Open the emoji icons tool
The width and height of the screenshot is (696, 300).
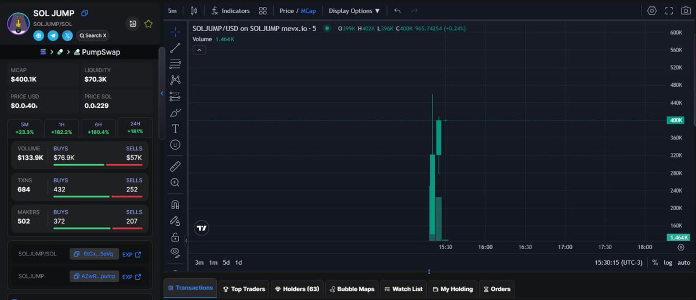click(175, 145)
